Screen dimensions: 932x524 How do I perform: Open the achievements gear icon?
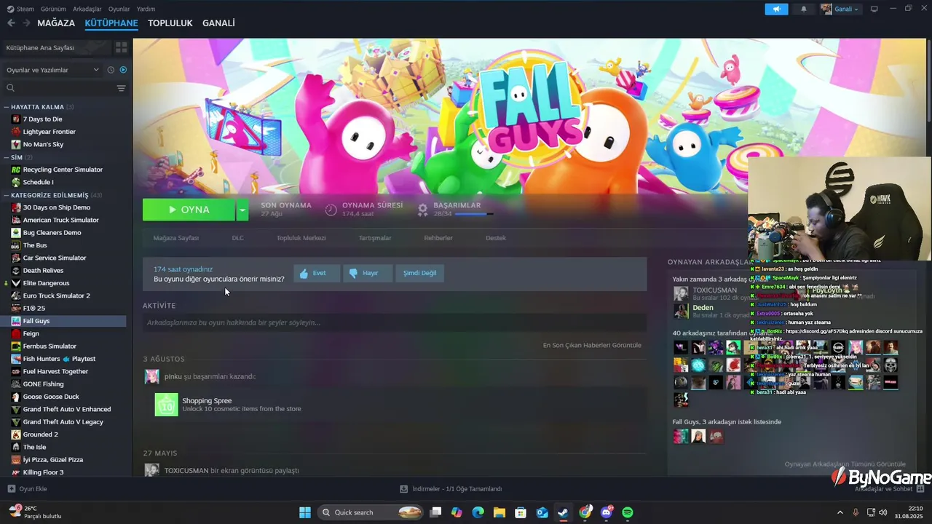coord(422,210)
